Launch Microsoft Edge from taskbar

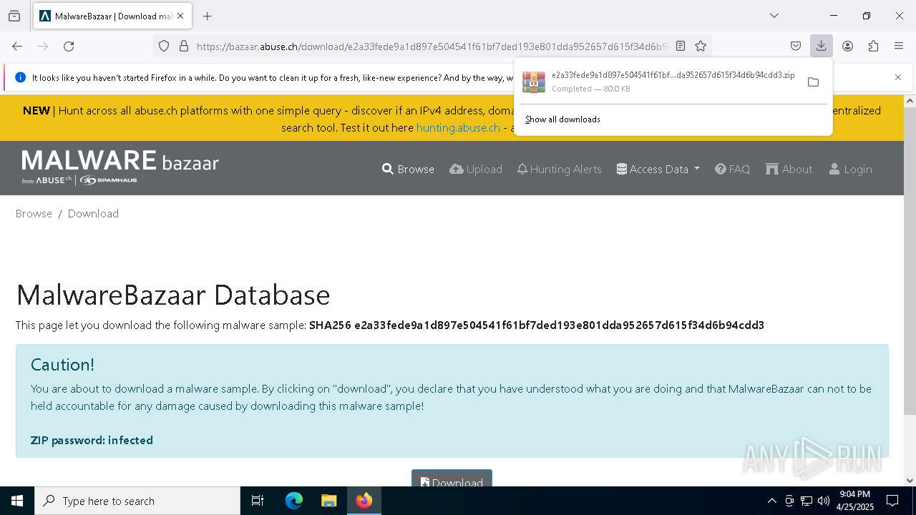click(294, 501)
